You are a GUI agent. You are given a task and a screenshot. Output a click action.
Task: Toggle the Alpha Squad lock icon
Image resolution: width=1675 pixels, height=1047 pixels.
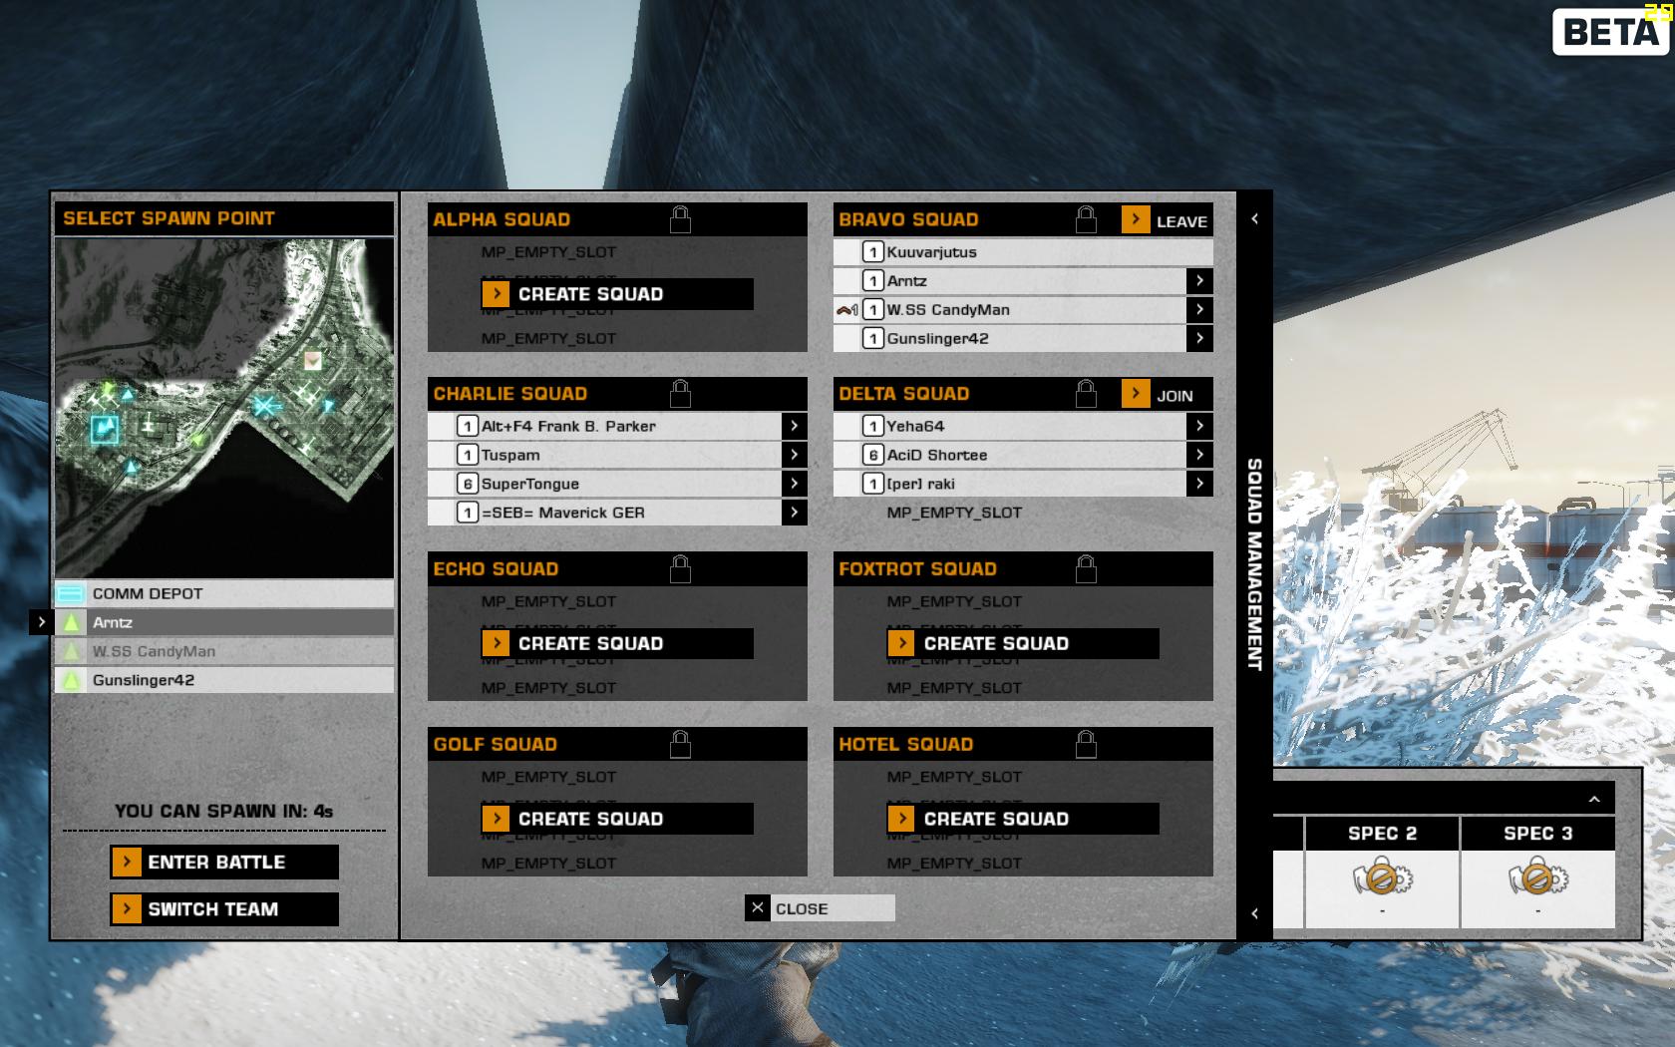(680, 219)
